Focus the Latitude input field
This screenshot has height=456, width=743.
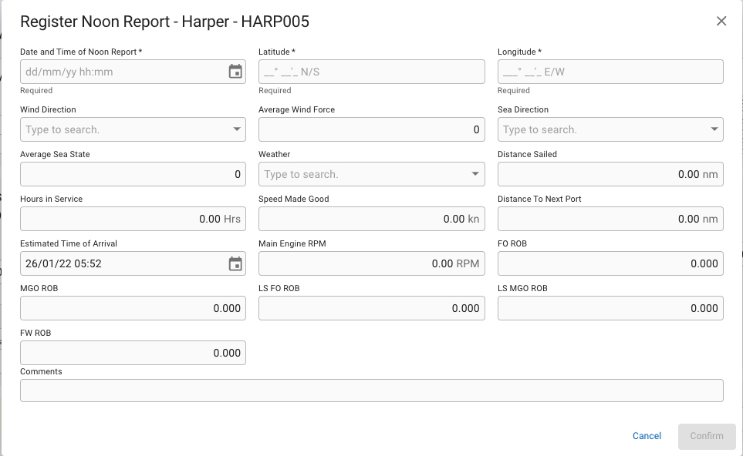point(371,72)
